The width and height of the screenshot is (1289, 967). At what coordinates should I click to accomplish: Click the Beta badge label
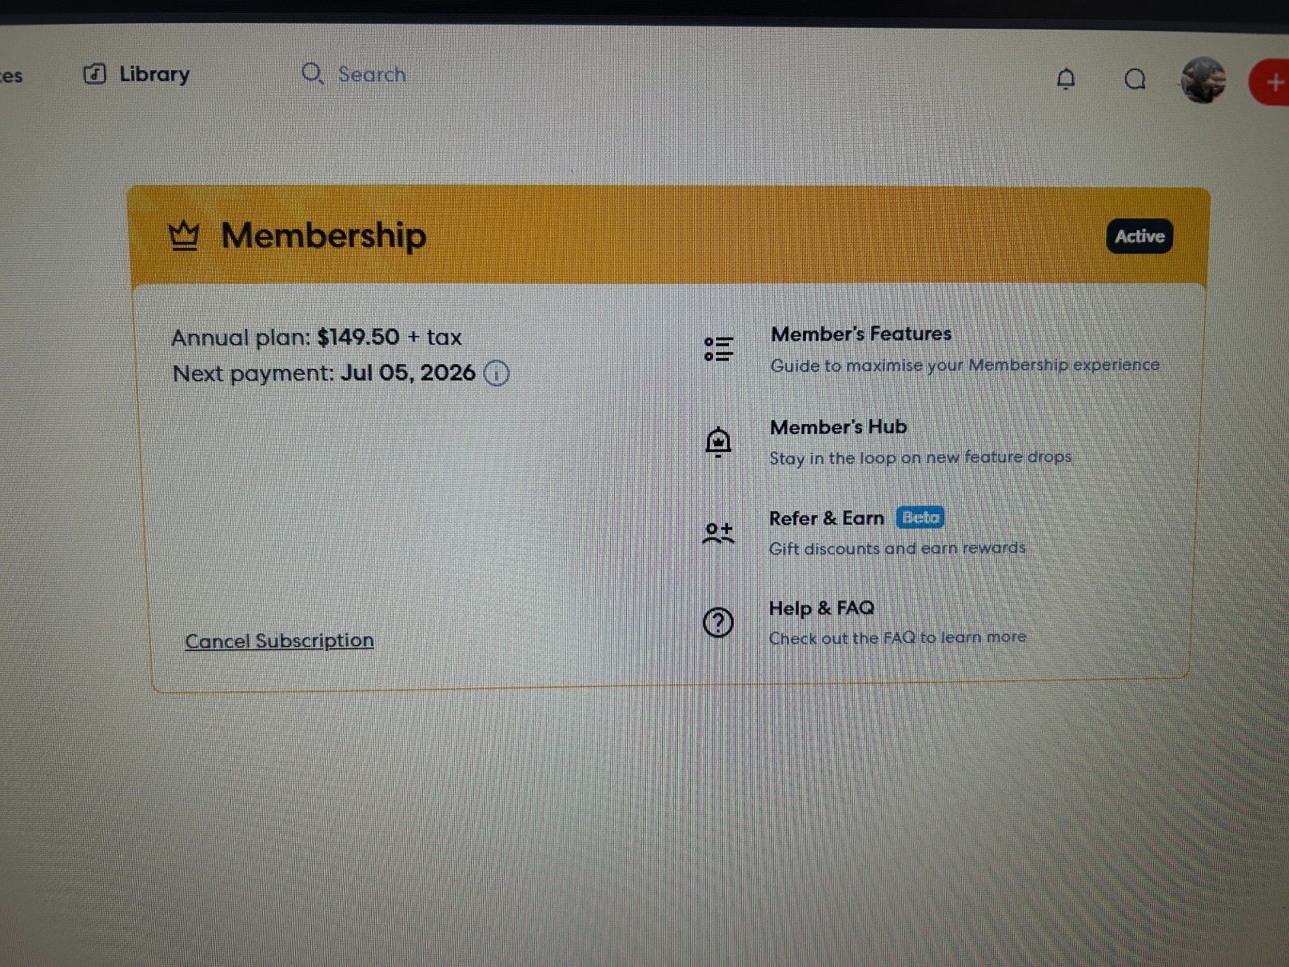[x=920, y=517]
